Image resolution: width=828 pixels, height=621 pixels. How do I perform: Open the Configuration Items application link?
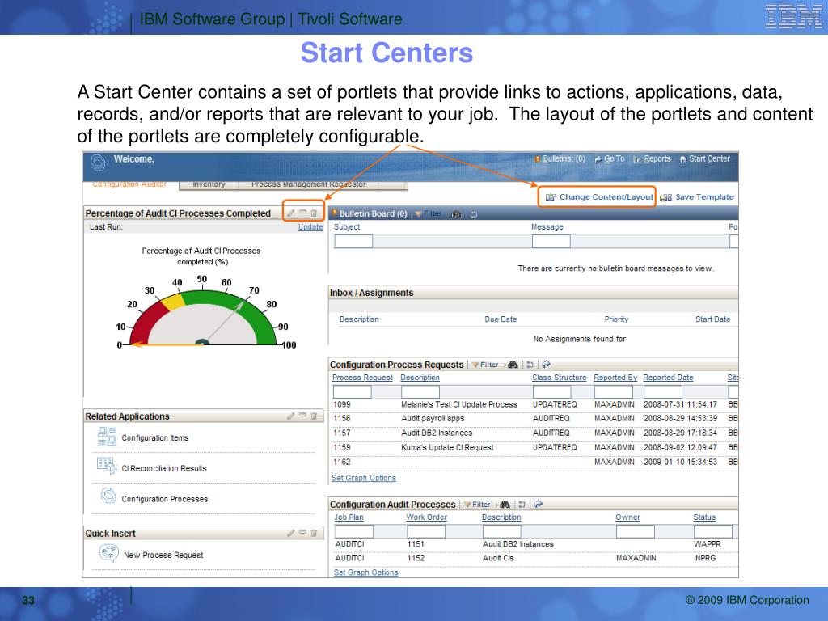coord(154,437)
